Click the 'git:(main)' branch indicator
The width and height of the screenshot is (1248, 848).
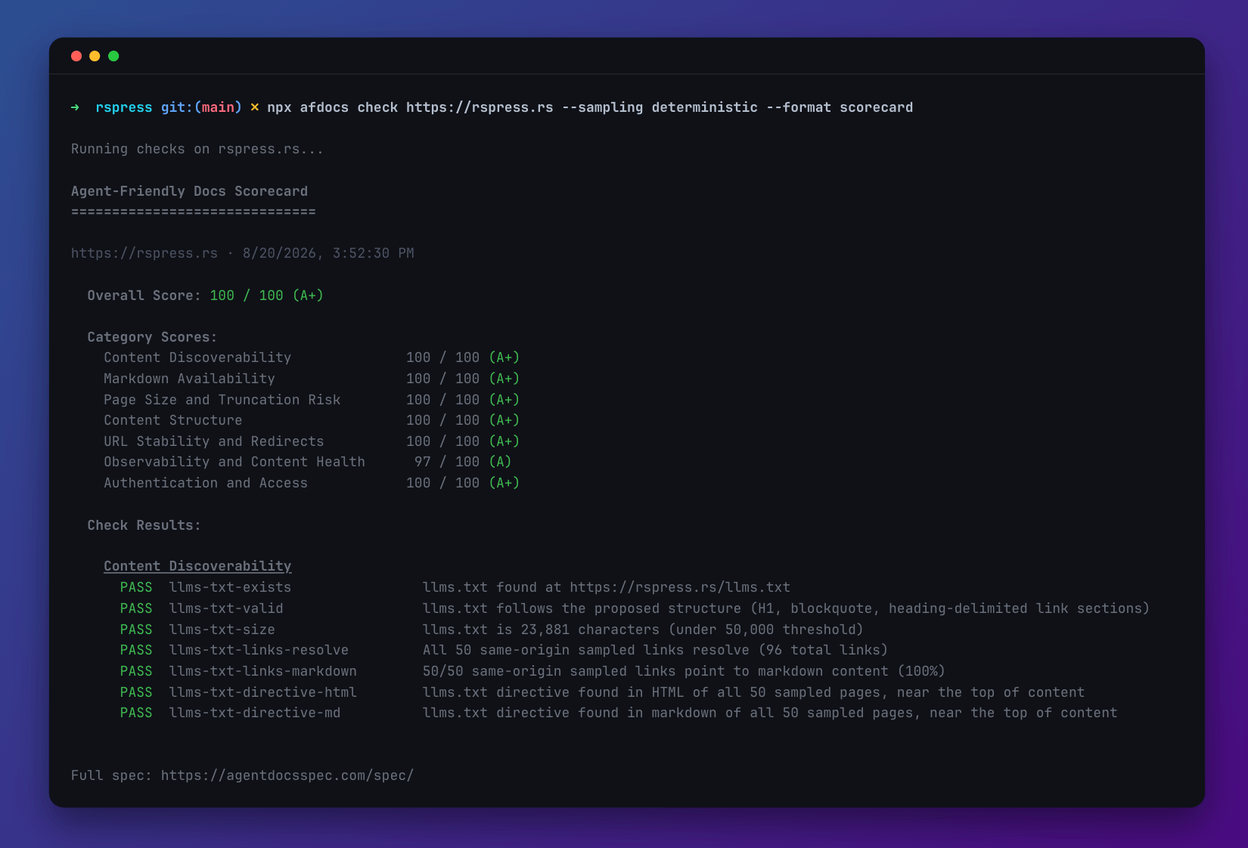[x=201, y=107]
